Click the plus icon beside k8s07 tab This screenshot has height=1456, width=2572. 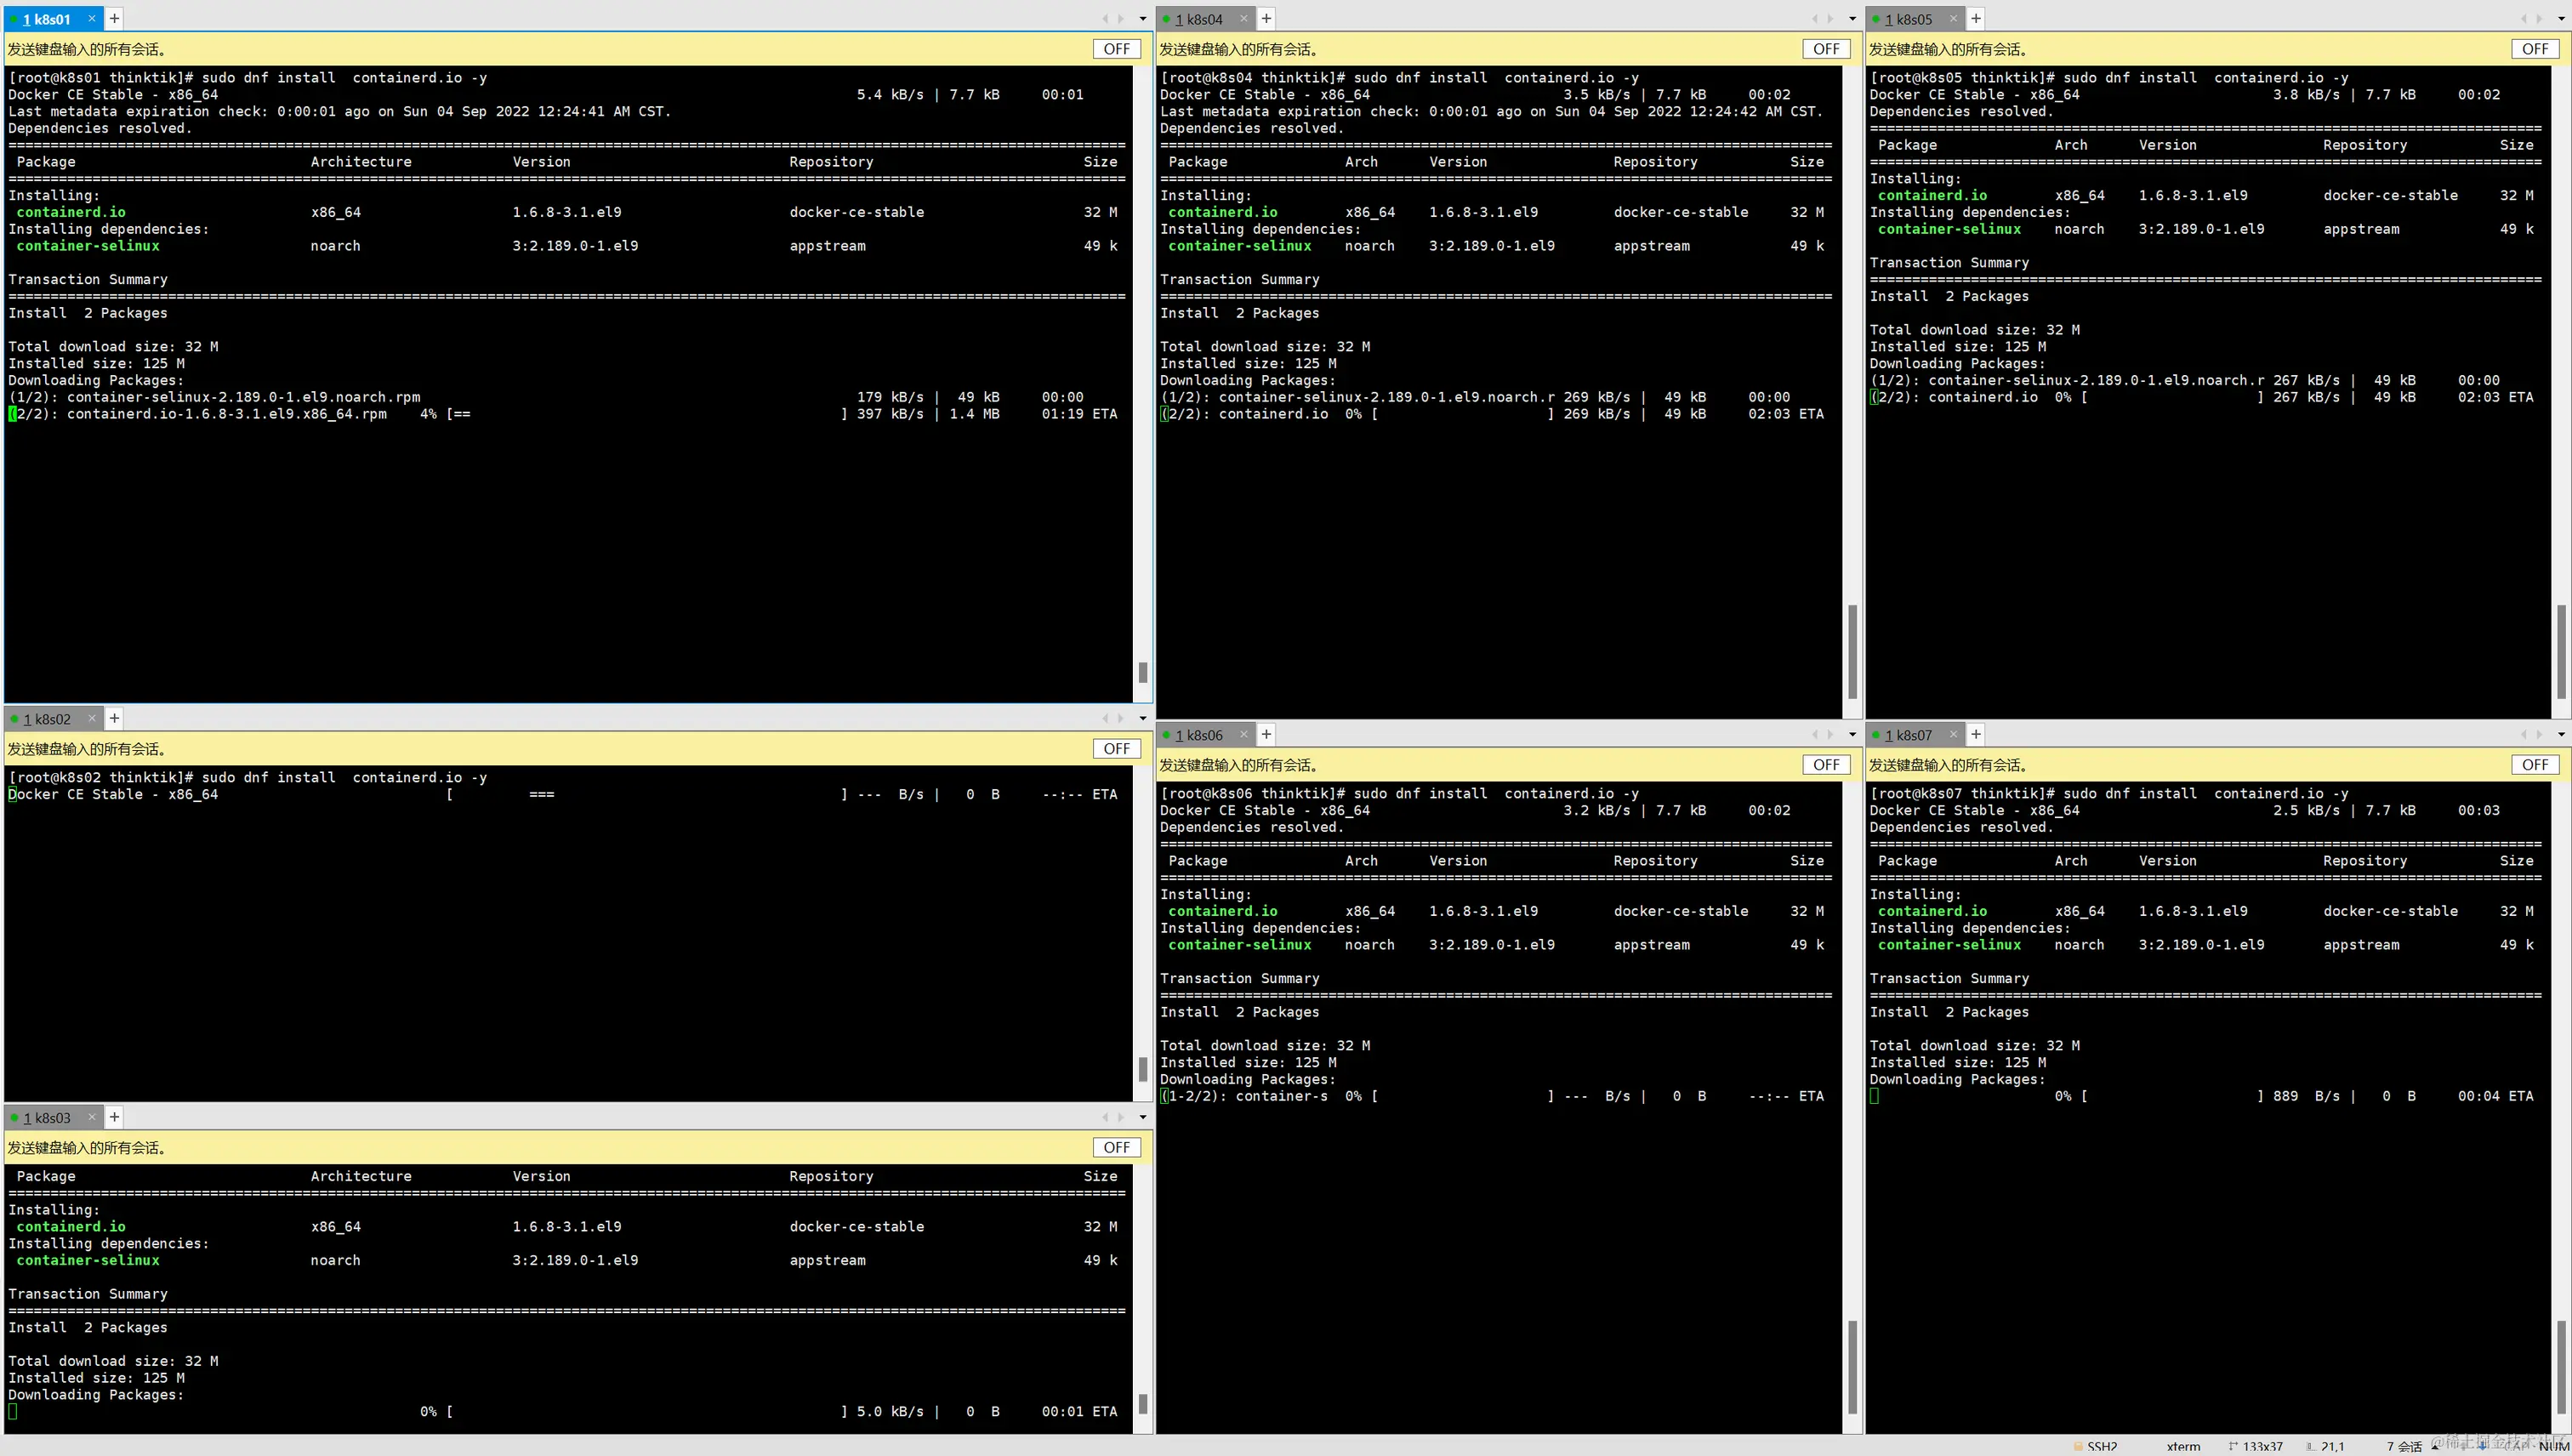click(1976, 734)
